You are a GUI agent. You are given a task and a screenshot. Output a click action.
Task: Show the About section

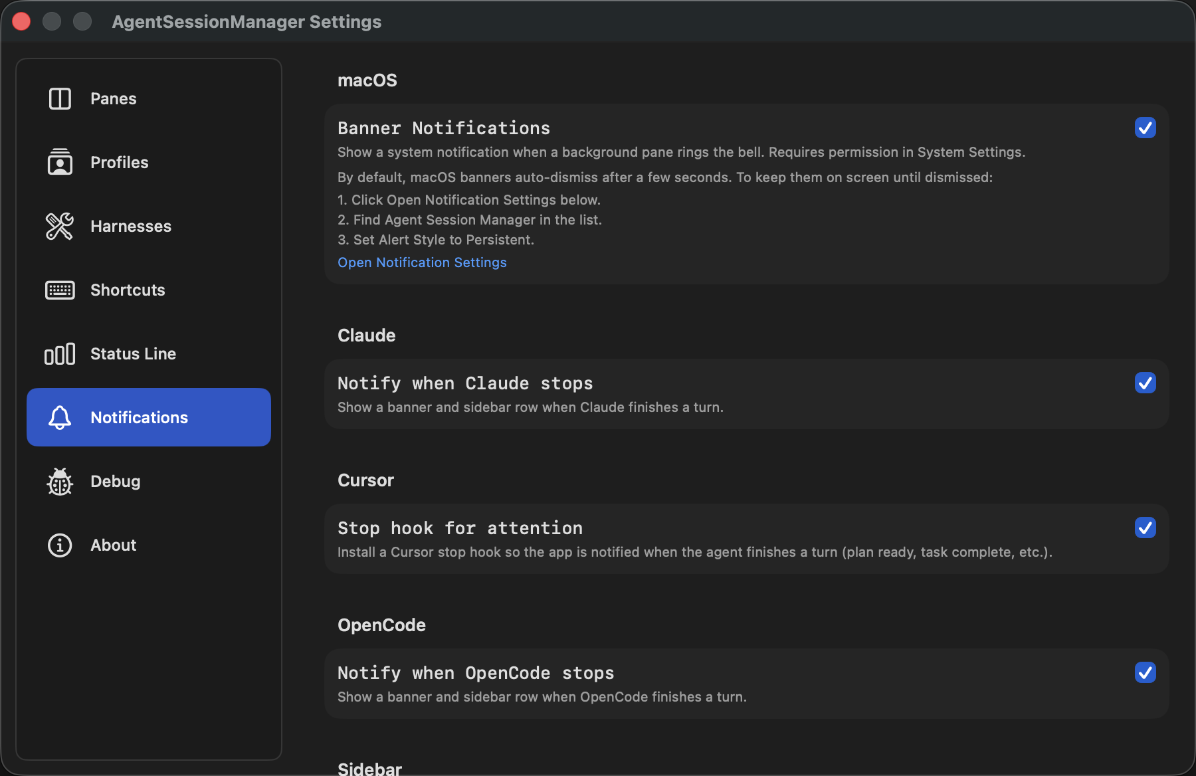coord(149,545)
